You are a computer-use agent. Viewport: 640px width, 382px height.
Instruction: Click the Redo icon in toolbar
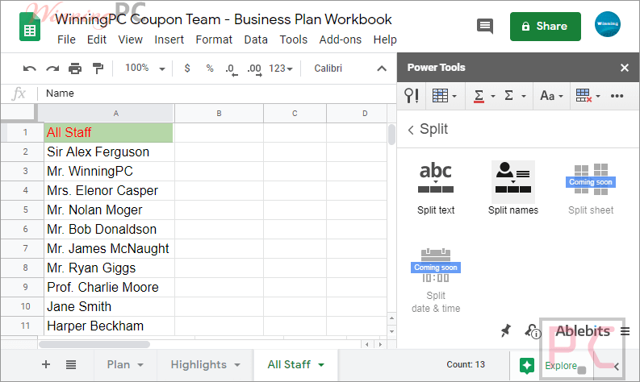[x=52, y=69]
